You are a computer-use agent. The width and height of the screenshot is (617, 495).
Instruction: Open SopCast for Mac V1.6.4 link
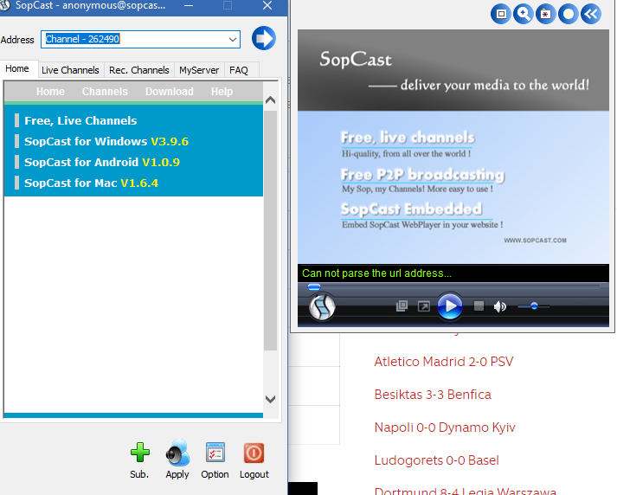point(91,183)
